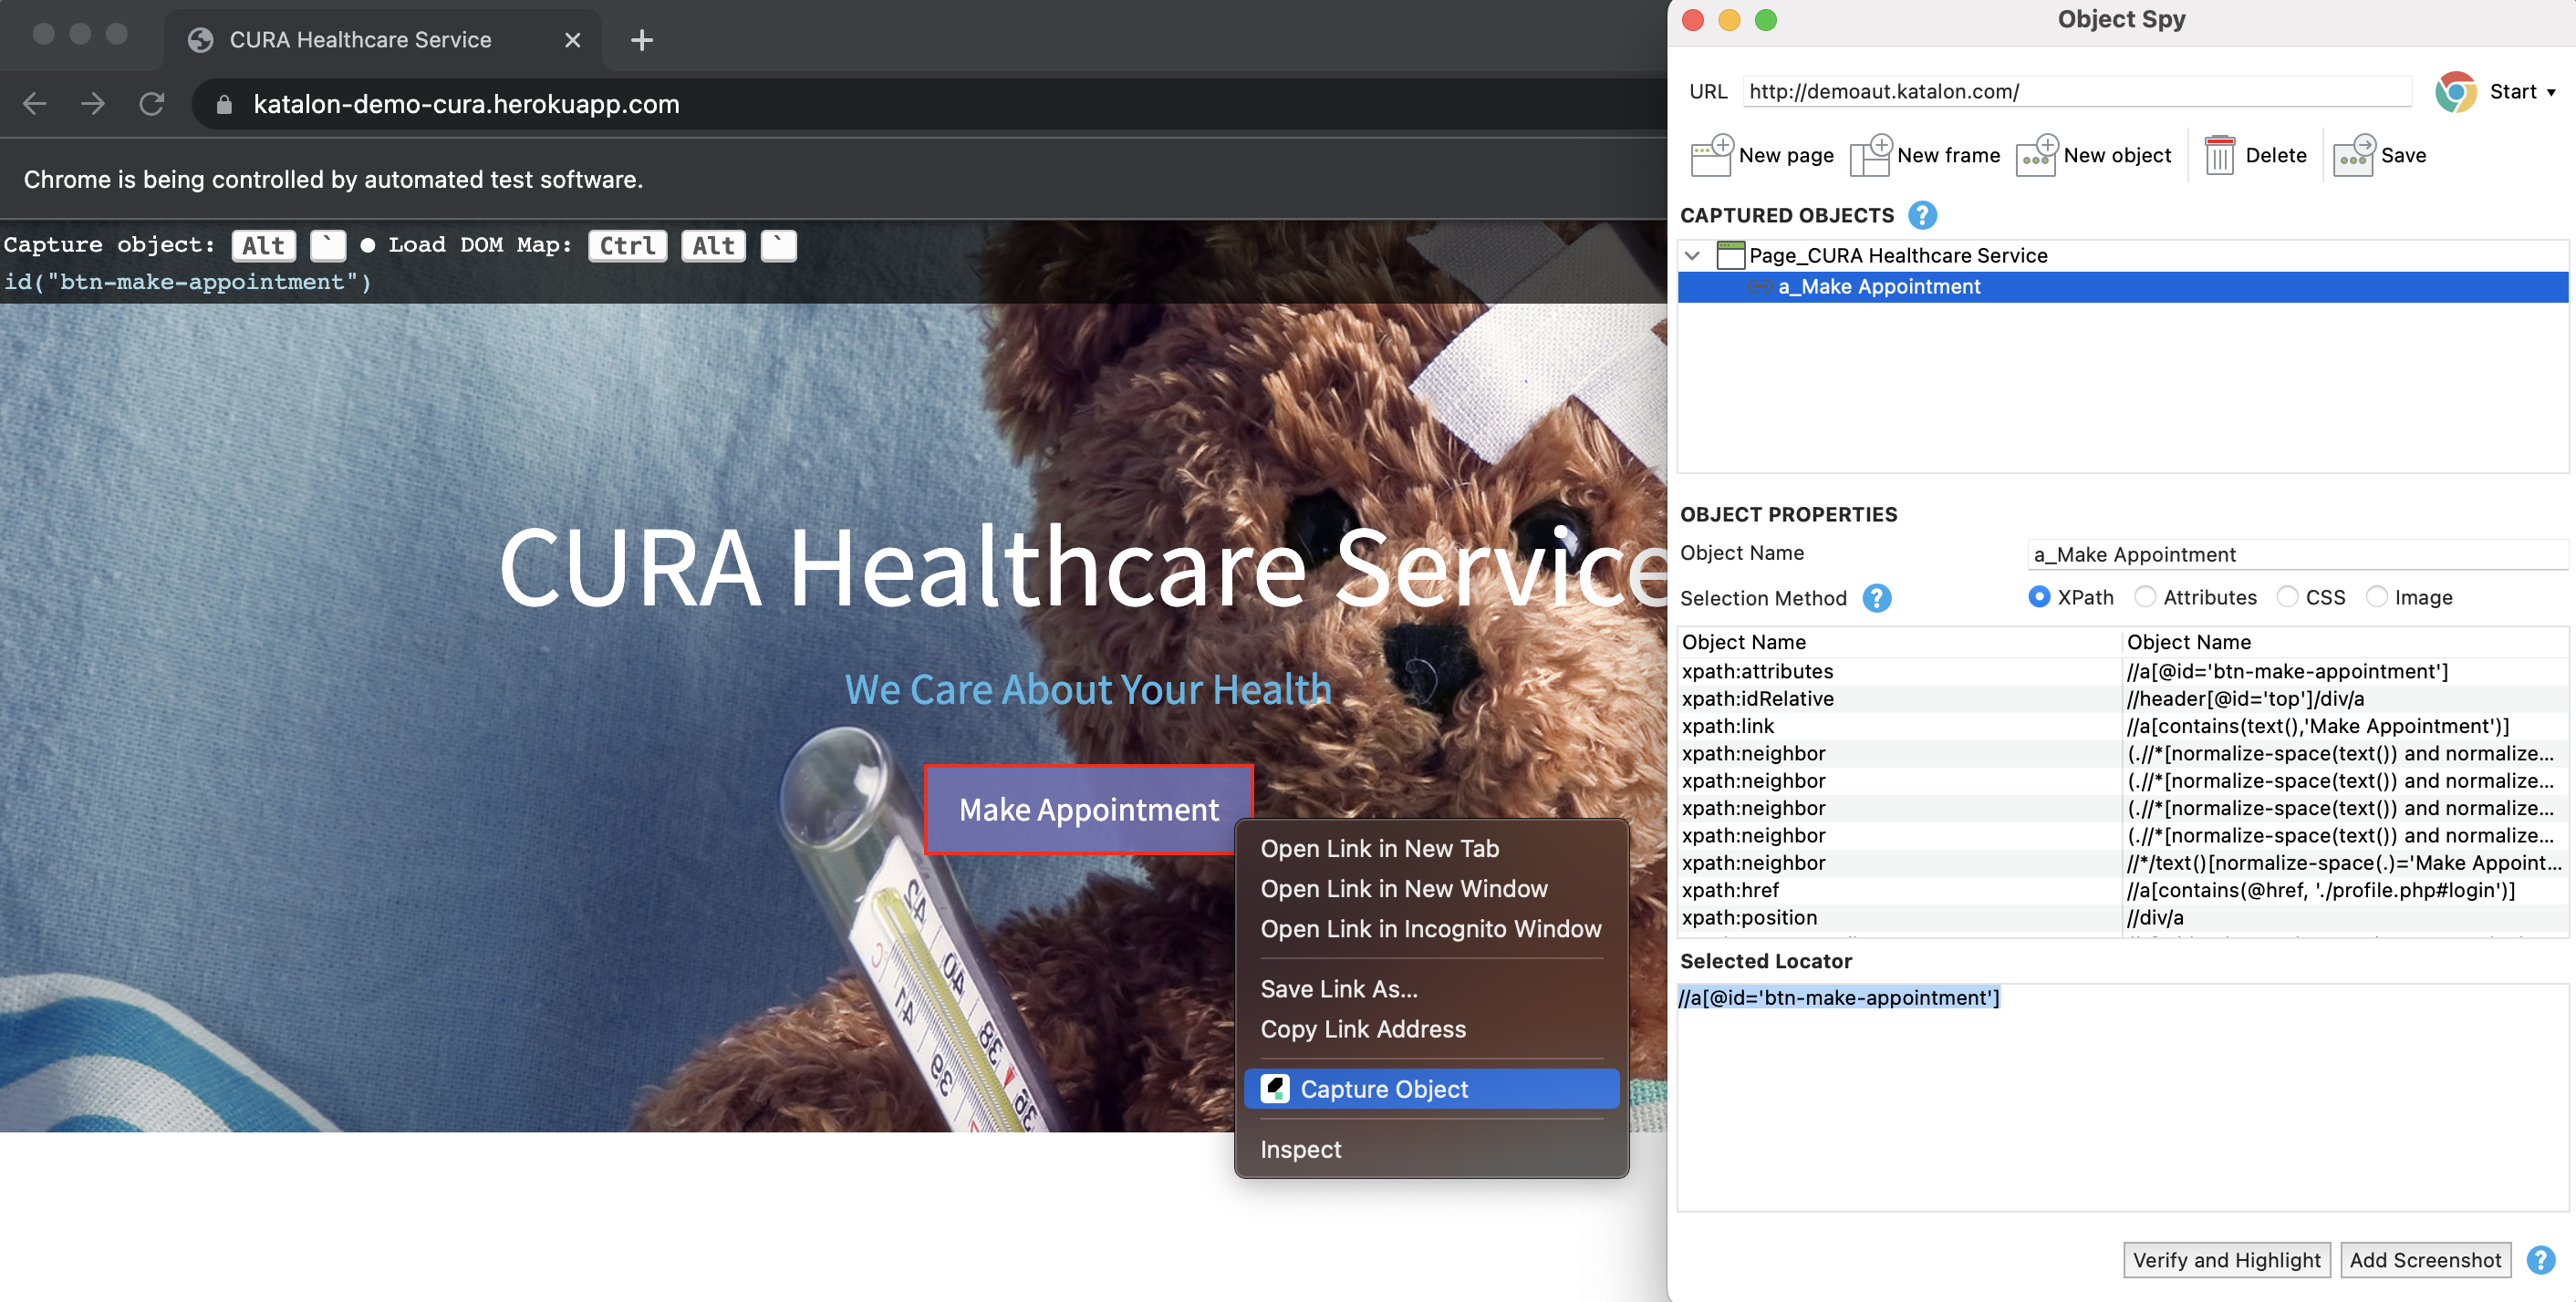
Task: Open help icon next to Selection Method
Action: pos(1877,597)
